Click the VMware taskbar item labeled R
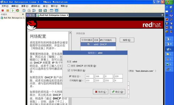The height and width of the screenshot is (105, 174). 169,49
